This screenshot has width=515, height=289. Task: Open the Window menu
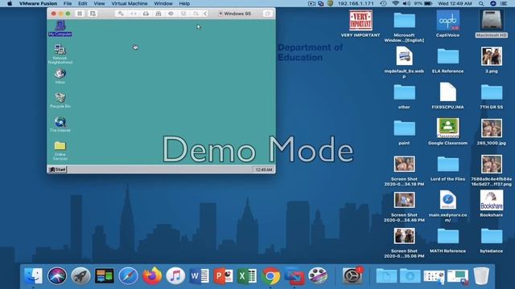[163, 3]
